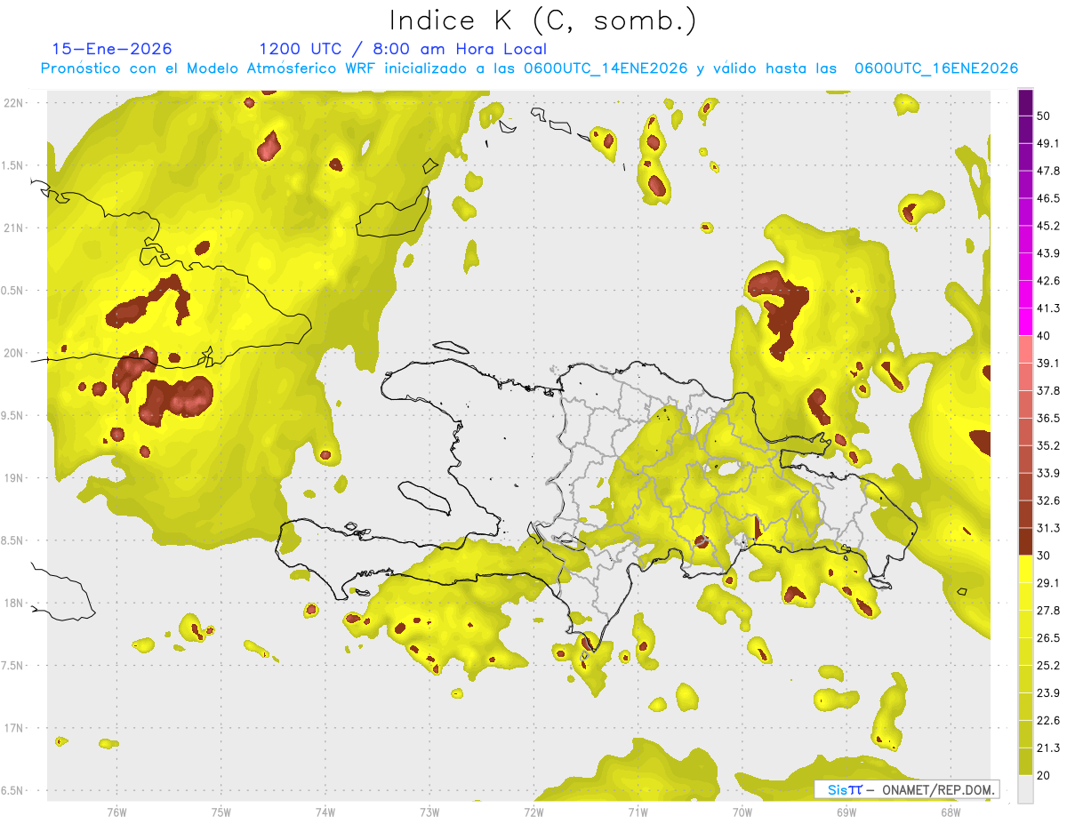
Task: Click the colorbar value 33.9
Action: [x=1048, y=473]
